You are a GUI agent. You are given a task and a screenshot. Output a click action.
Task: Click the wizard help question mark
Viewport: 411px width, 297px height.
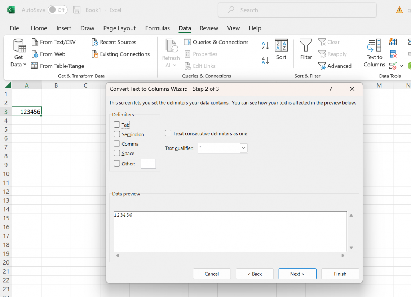[331, 89]
